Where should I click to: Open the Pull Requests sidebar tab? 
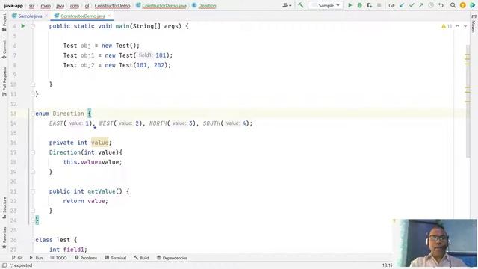4,81
